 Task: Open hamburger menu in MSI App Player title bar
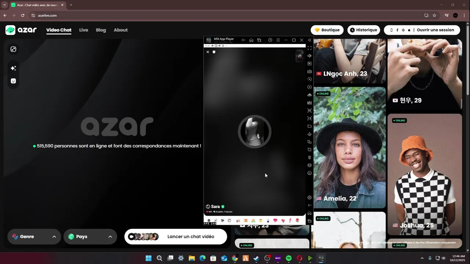[x=278, y=40]
